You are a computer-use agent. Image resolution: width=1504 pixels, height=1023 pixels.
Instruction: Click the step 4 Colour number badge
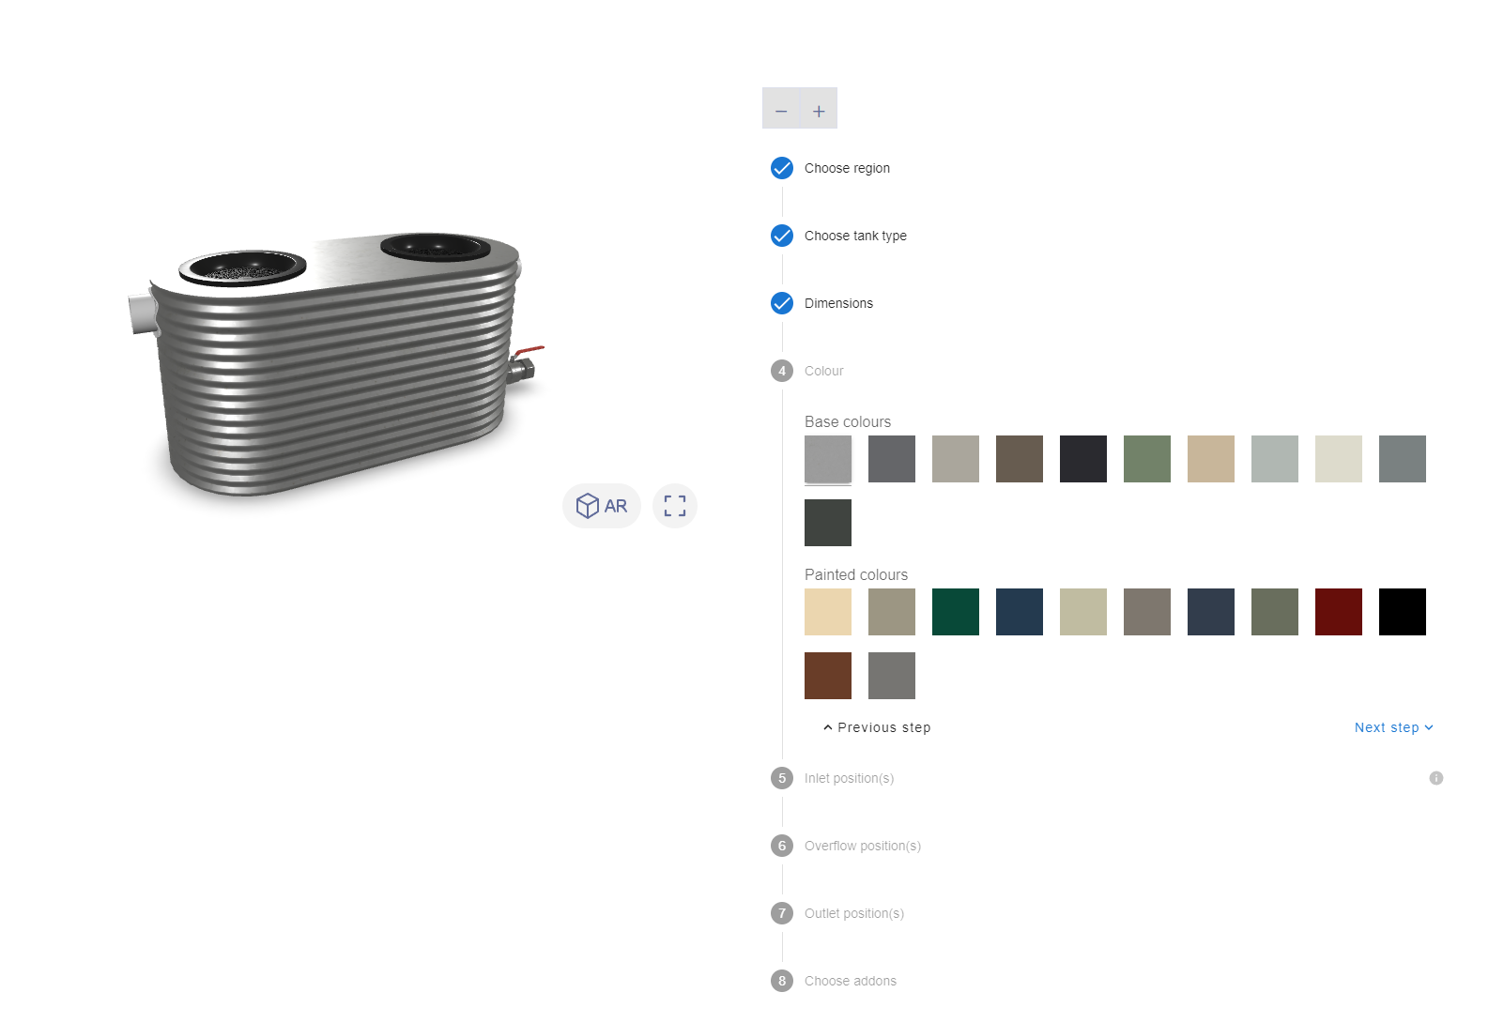point(782,371)
